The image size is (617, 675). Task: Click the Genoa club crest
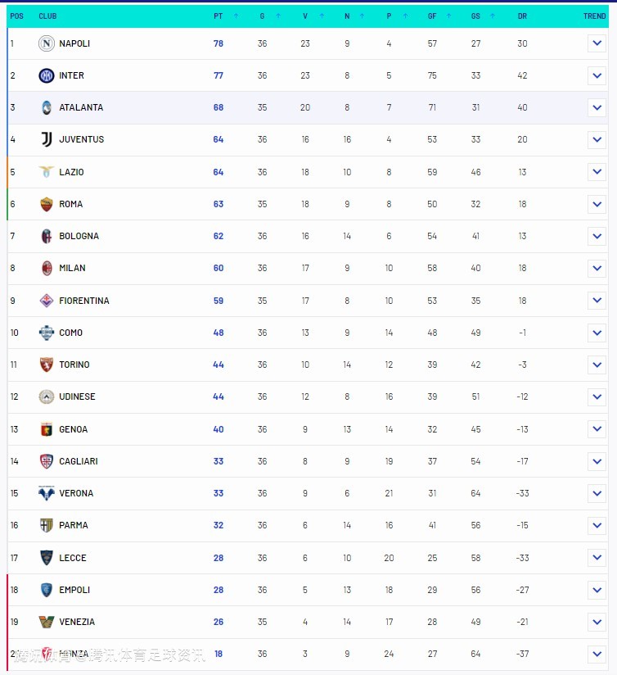point(47,429)
